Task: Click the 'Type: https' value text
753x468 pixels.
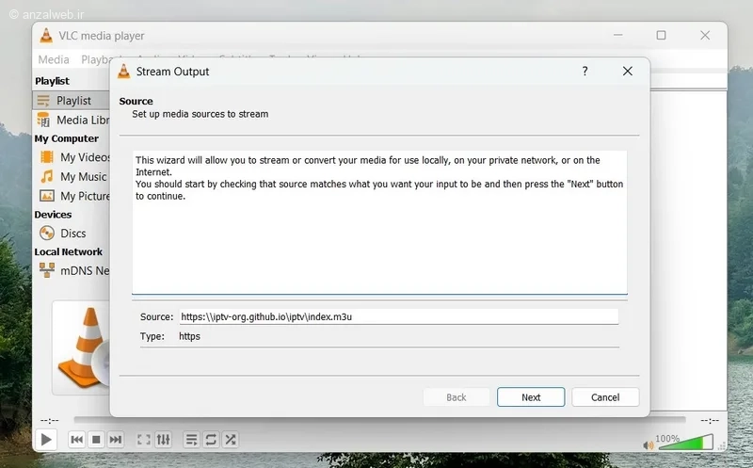Action: pos(189,336)
